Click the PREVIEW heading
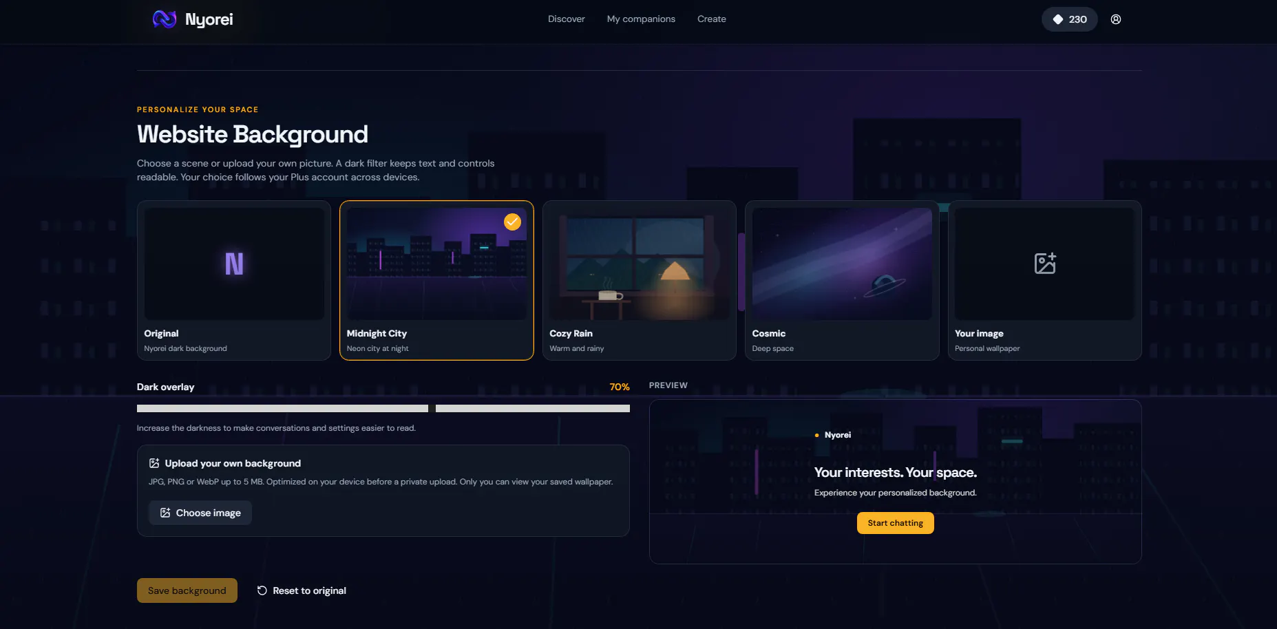Viewport: 1277px width, 629px height. pyautogui.click(x=668, y=385)
